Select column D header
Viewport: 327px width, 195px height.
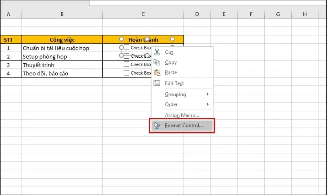point(197,14)
